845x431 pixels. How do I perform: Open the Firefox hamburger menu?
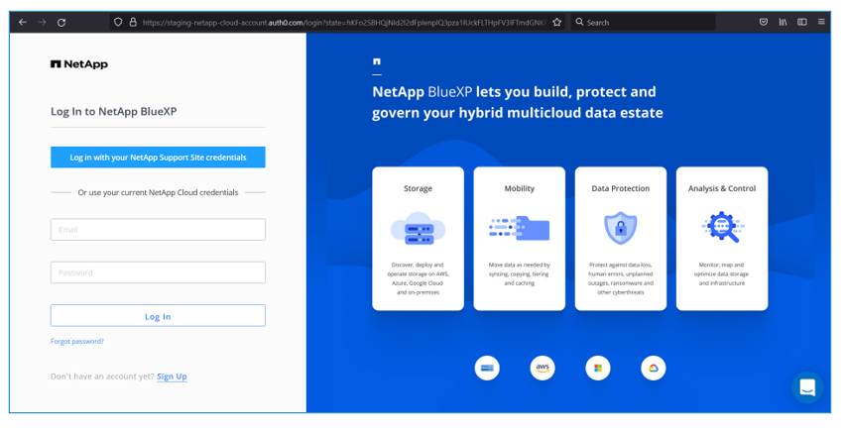(822, 22)
